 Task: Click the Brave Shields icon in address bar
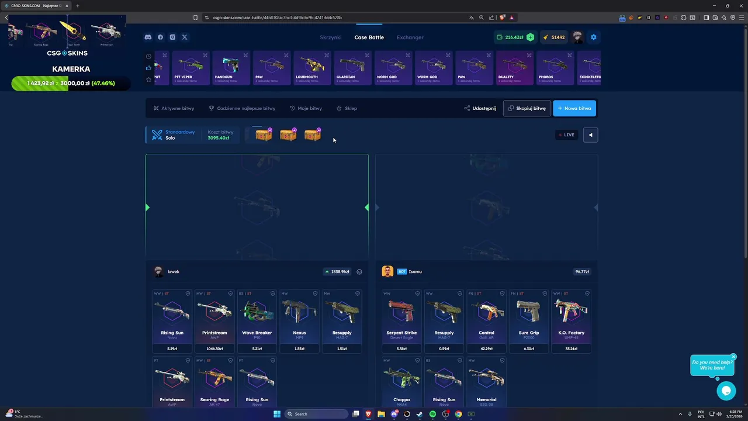point(501,18)
